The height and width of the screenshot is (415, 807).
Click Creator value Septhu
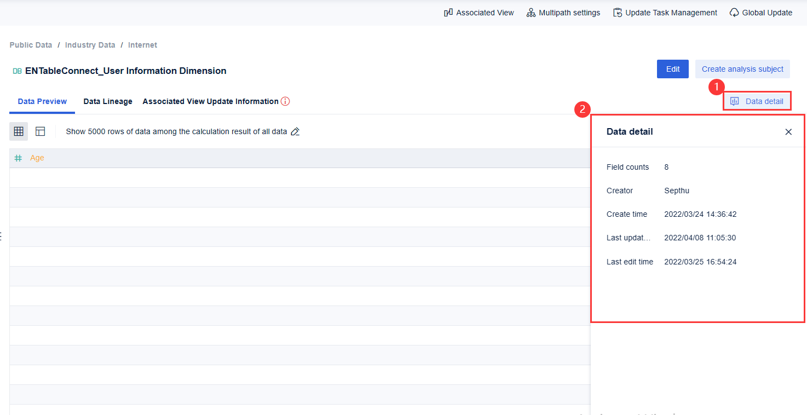(x=677, y=191)
